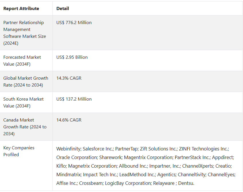243x192 pixels.
Task: Select the US$ 776.2 Million value
Action: 74,23
